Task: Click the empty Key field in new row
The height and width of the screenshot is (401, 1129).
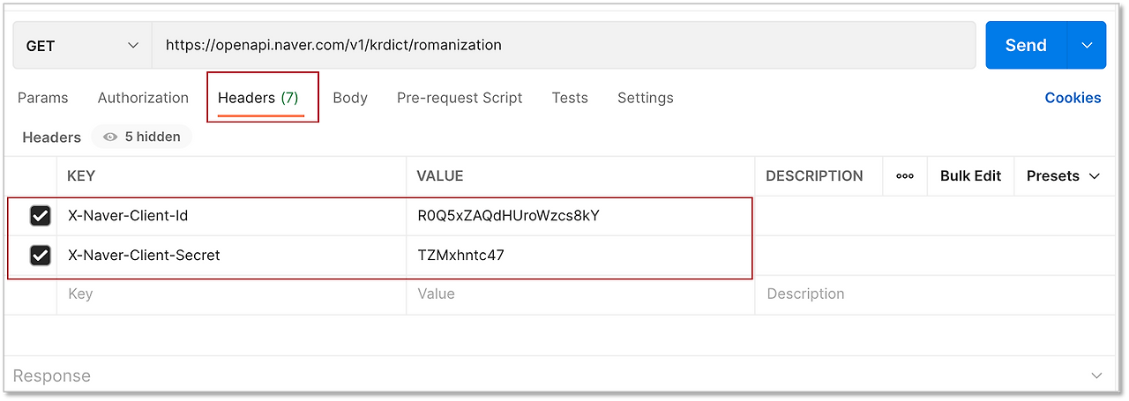Action: coord(231,294)
